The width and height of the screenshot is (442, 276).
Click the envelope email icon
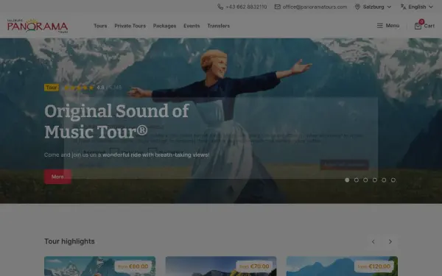[x=278, y=7]
